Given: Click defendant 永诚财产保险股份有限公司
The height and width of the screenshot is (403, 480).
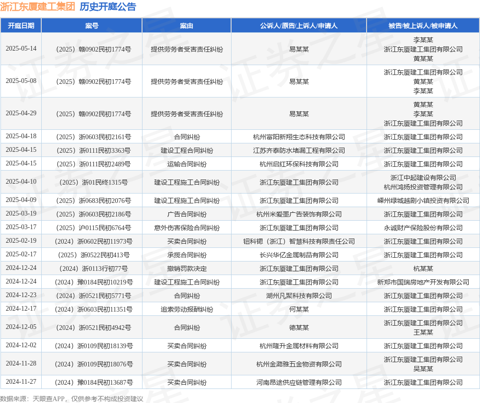Looking at the screenshot, I should (423, 228).
